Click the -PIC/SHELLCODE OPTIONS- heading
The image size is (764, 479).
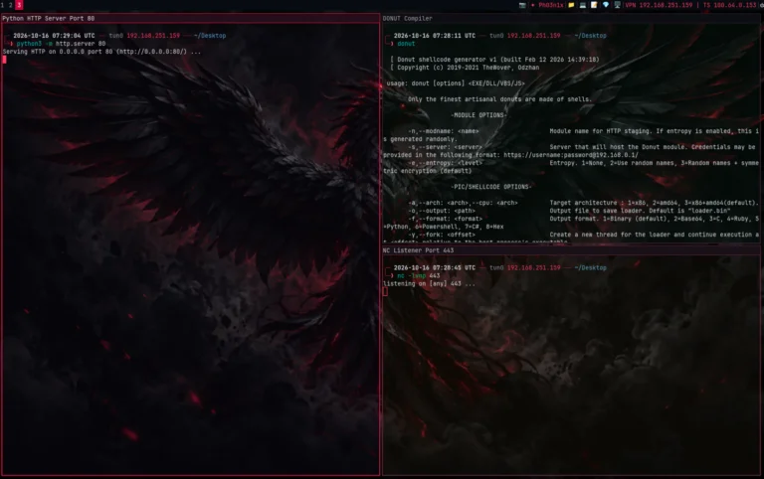point(491,187)
